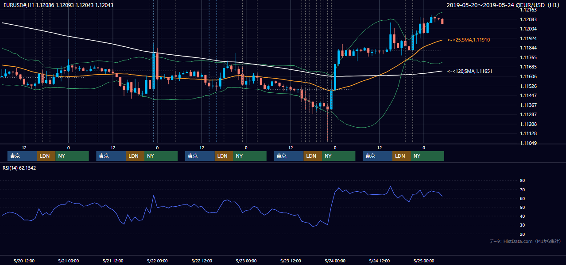
Task: Click the 1.11287 price axis label
Action: [528, 114]
